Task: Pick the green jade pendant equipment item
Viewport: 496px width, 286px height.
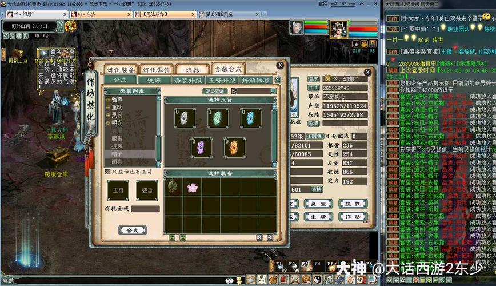Action: pos(173,185)
